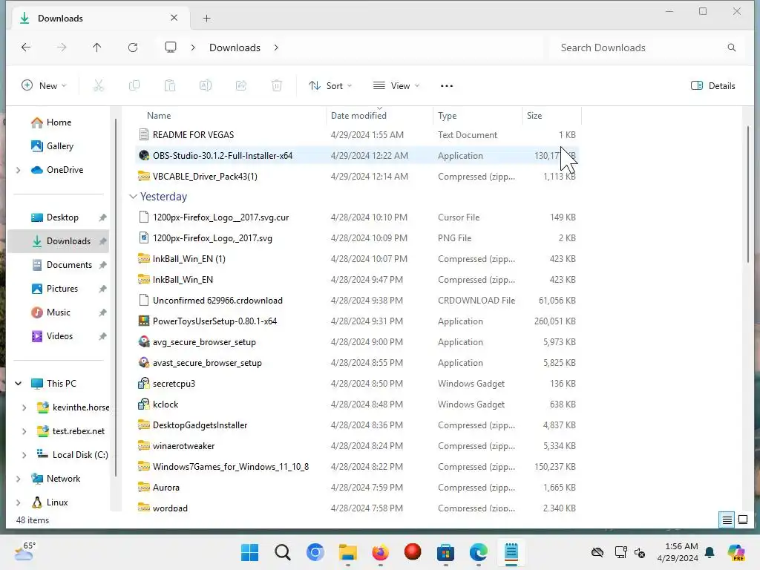Open the View dropdown menu

[396, 86]
